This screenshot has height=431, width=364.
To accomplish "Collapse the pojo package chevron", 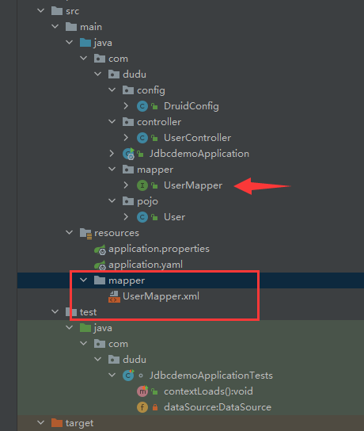I will (x=112, y=201).
